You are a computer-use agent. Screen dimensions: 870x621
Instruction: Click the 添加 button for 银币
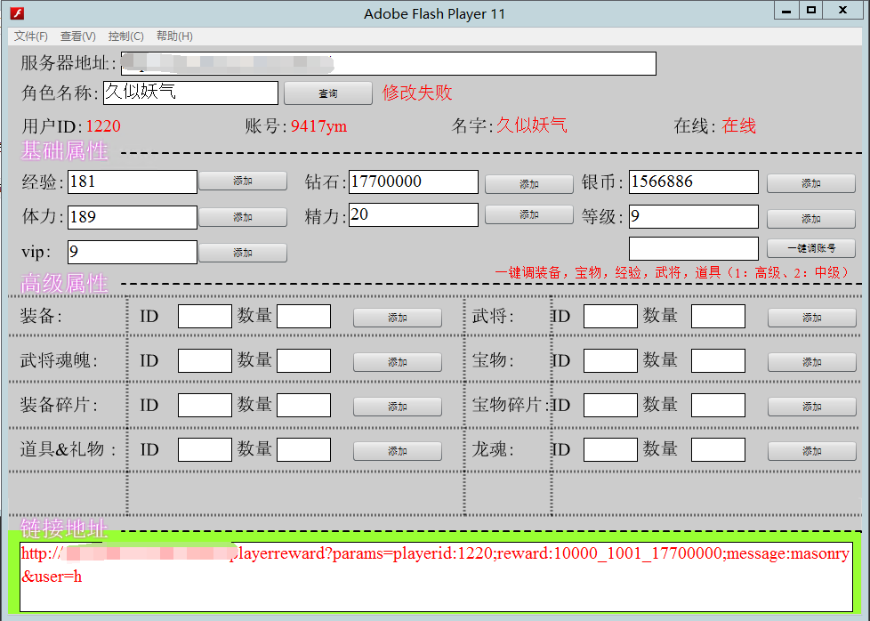click(810, 183)
